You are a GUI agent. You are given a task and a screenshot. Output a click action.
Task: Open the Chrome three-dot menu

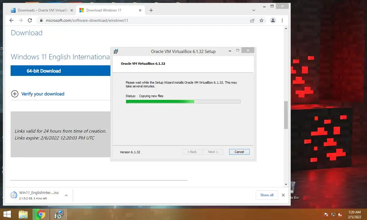(x=282, y=20)
